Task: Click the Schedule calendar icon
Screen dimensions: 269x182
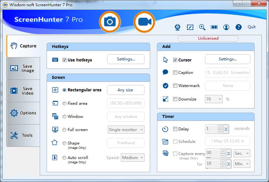Action: (165, 141)
